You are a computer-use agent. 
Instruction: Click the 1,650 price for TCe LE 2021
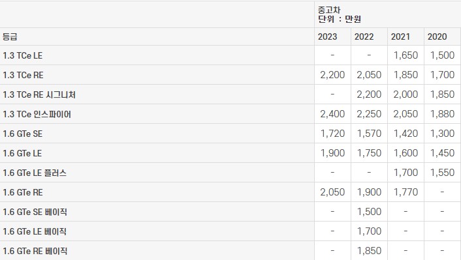[405, 55]
